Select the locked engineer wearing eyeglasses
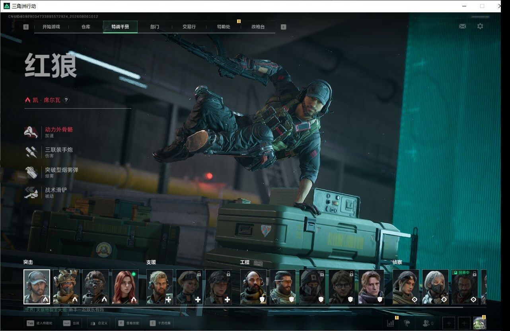510x331 pixels. coord(342,287)
